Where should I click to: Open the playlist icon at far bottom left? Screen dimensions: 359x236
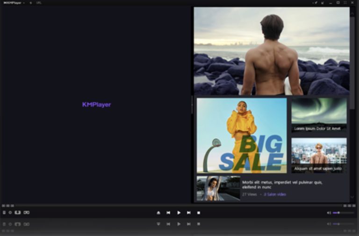click(x=4, y=212)
